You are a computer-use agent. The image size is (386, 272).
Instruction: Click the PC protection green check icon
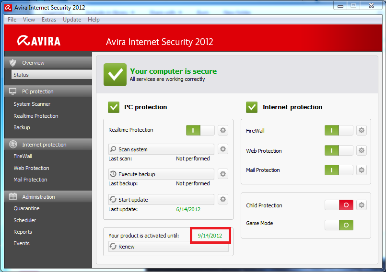pyautogui.click(x=114, y=107)
